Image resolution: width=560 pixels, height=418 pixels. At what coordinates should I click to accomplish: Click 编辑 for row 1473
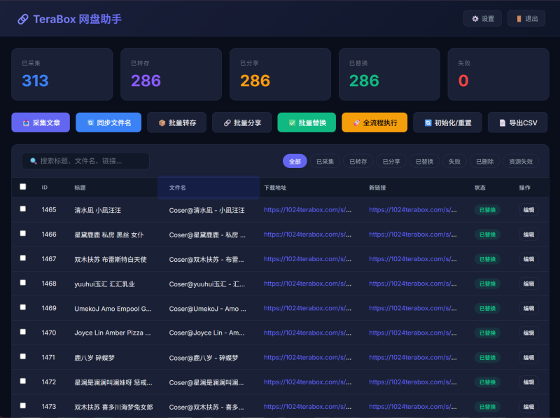[529, 407]
